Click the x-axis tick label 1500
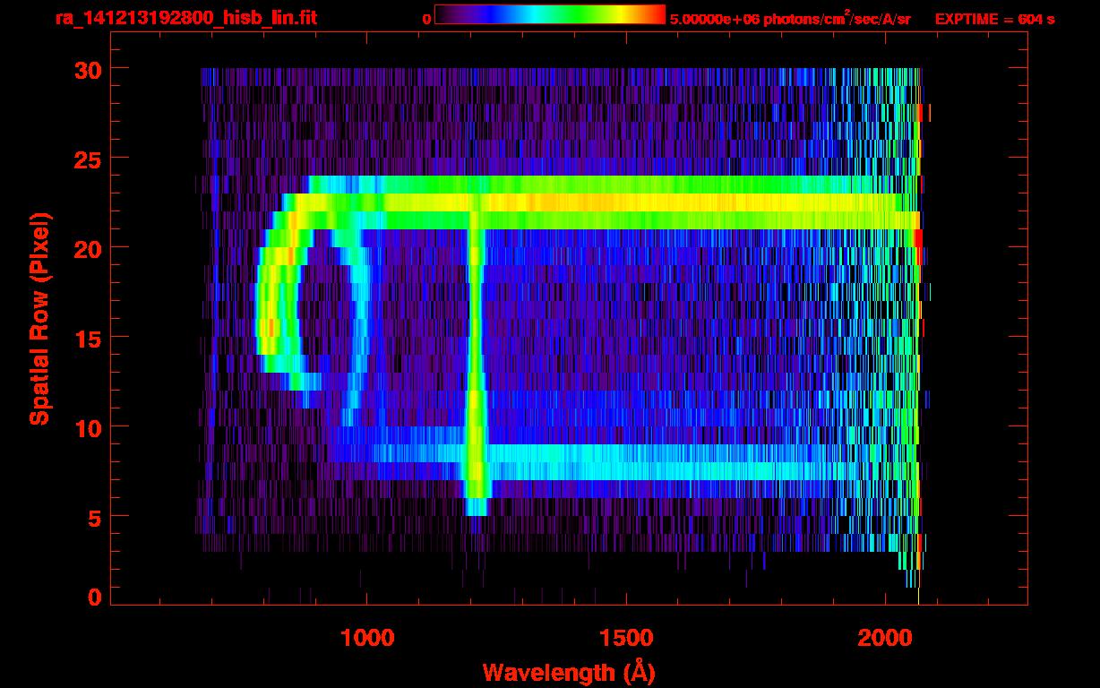This screenshot has height=688, width=1100. tap(625, 637)
